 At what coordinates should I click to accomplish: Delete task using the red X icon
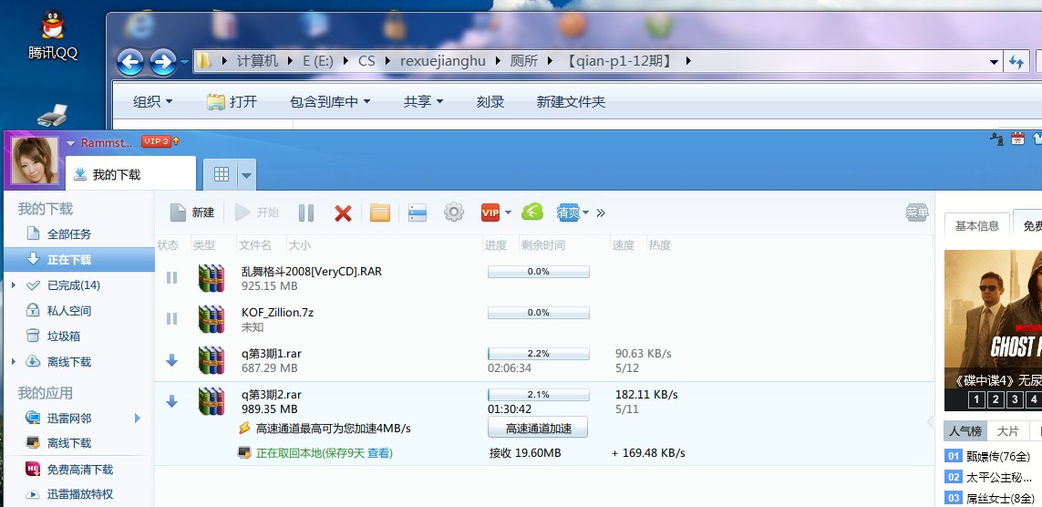click(x=343, y=212)
